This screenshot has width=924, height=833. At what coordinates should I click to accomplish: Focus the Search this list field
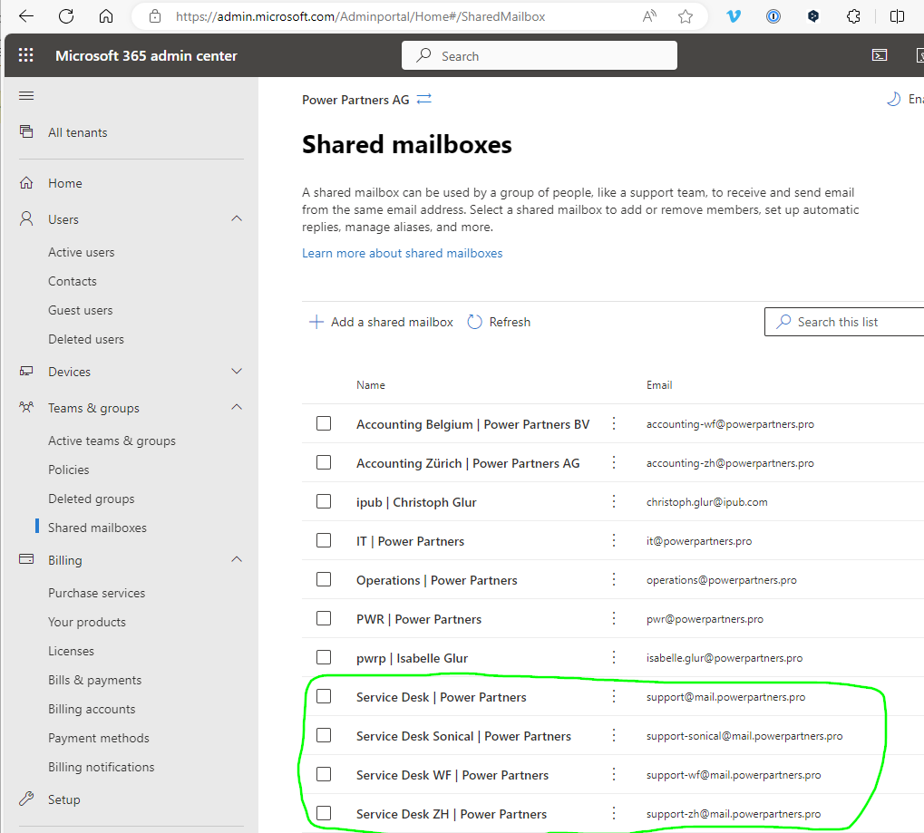pyautogui.click(x=844, y=322)
